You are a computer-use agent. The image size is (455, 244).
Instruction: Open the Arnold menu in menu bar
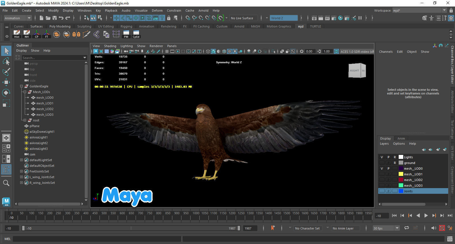[x=203, y=10]
